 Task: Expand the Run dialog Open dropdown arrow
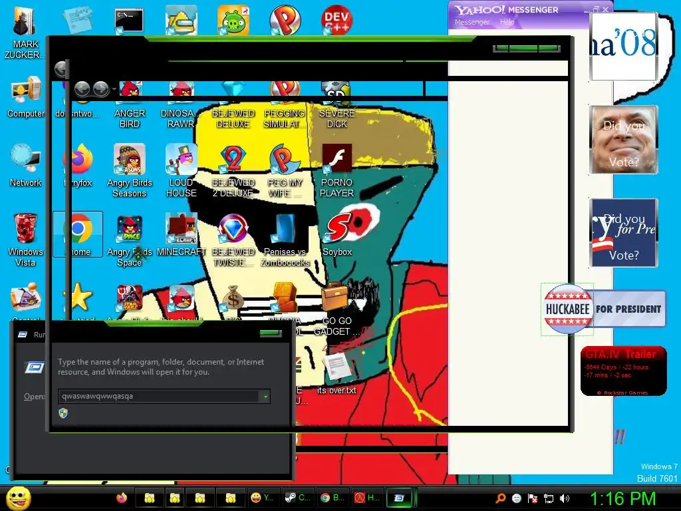pyautogui.click(x=265, y=396)
